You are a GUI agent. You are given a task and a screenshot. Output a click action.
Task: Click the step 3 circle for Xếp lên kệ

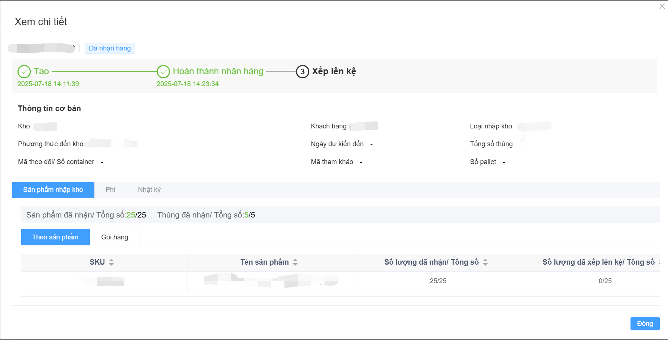302,71
